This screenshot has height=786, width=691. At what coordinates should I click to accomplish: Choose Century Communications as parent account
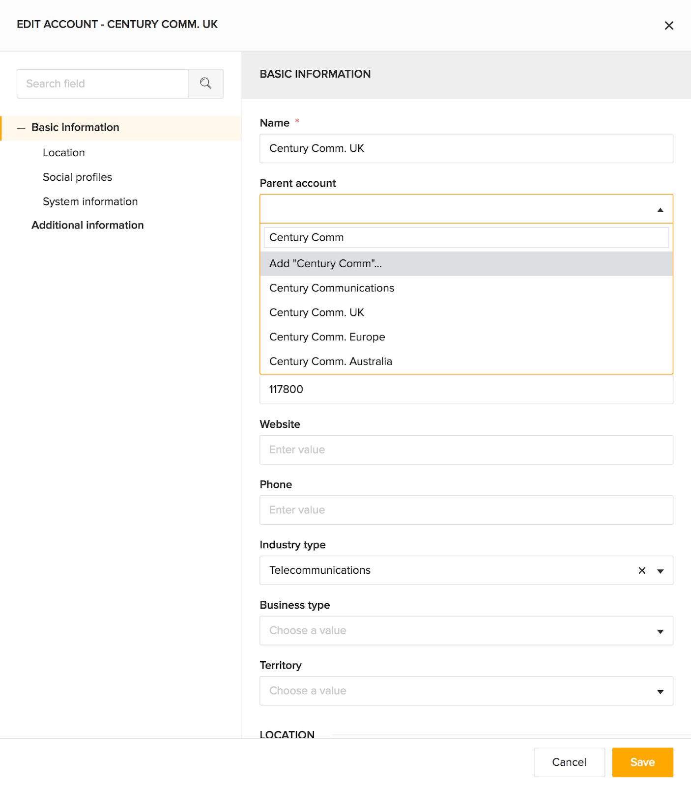tap(332, 288)
